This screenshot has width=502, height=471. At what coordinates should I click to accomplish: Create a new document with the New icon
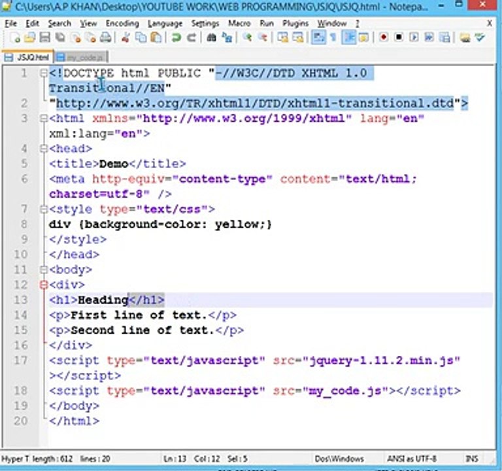15,38
